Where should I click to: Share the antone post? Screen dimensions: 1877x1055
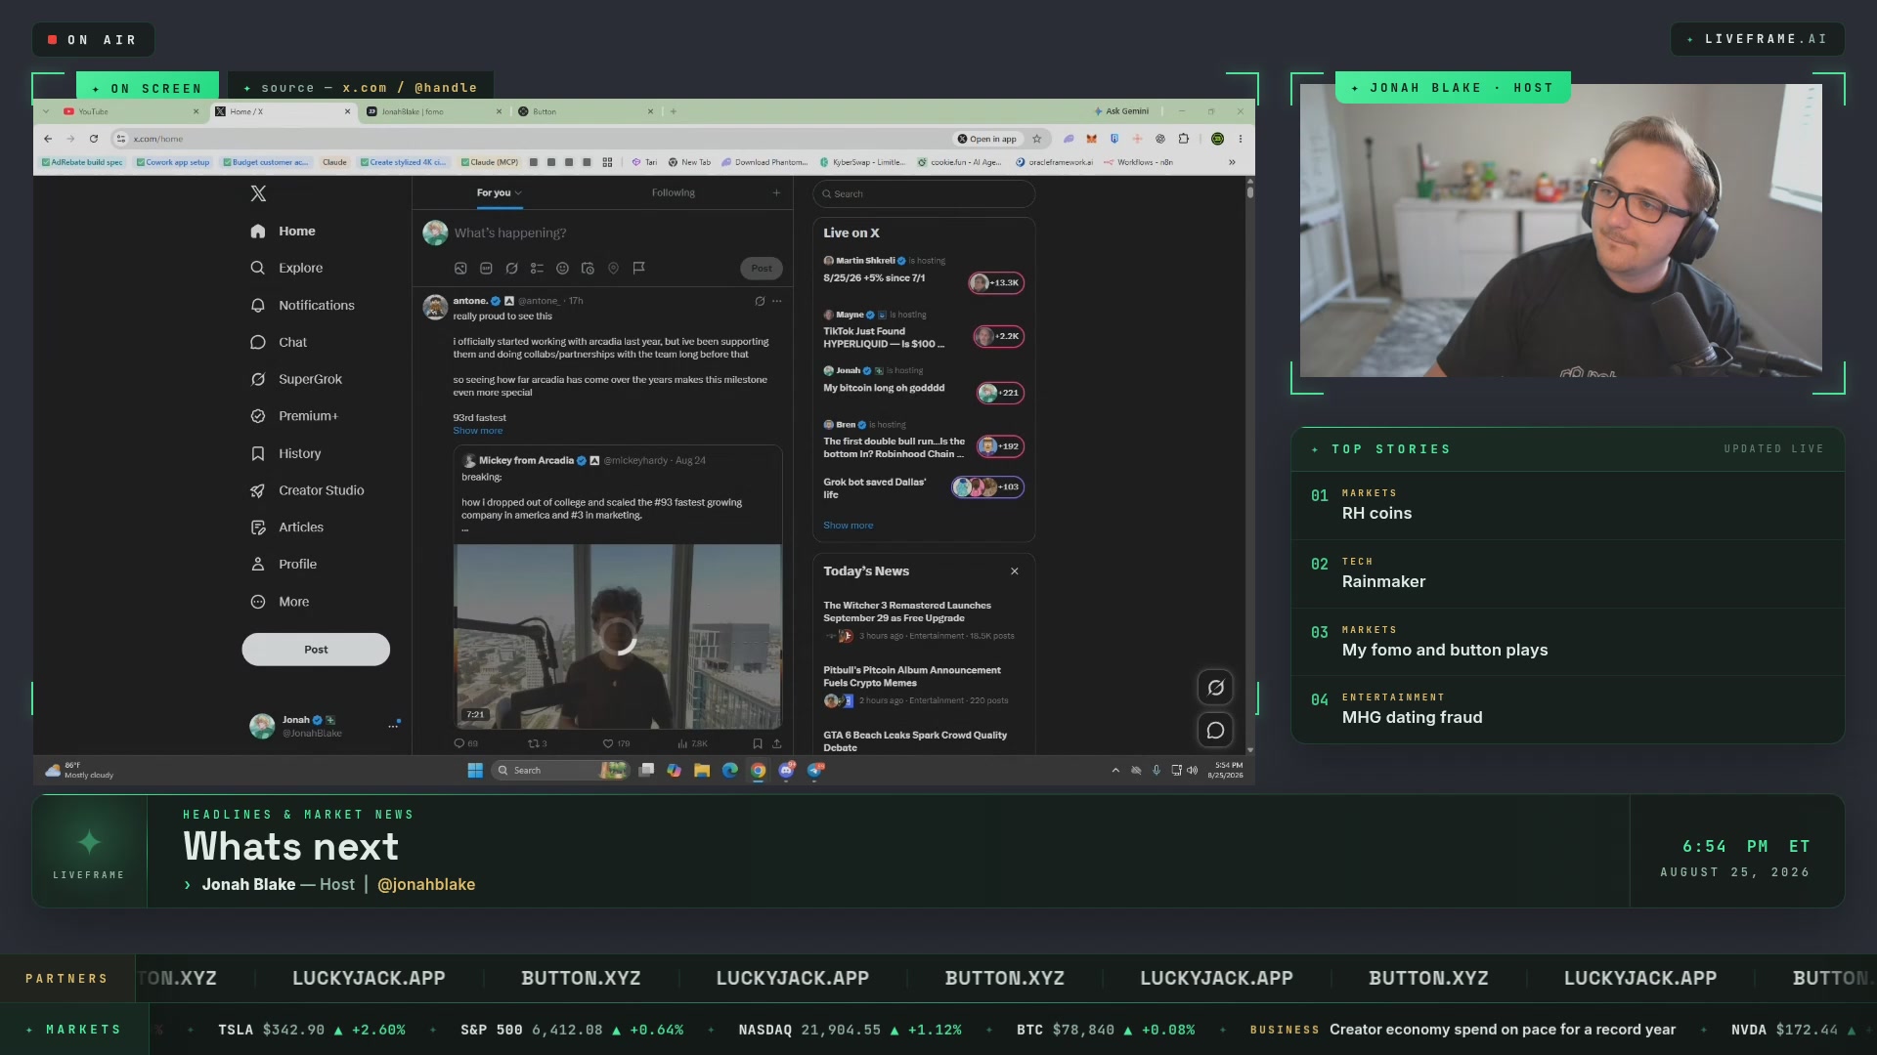tap(777, 743)
